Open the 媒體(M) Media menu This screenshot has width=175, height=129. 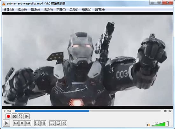click(x=9, y=10)
